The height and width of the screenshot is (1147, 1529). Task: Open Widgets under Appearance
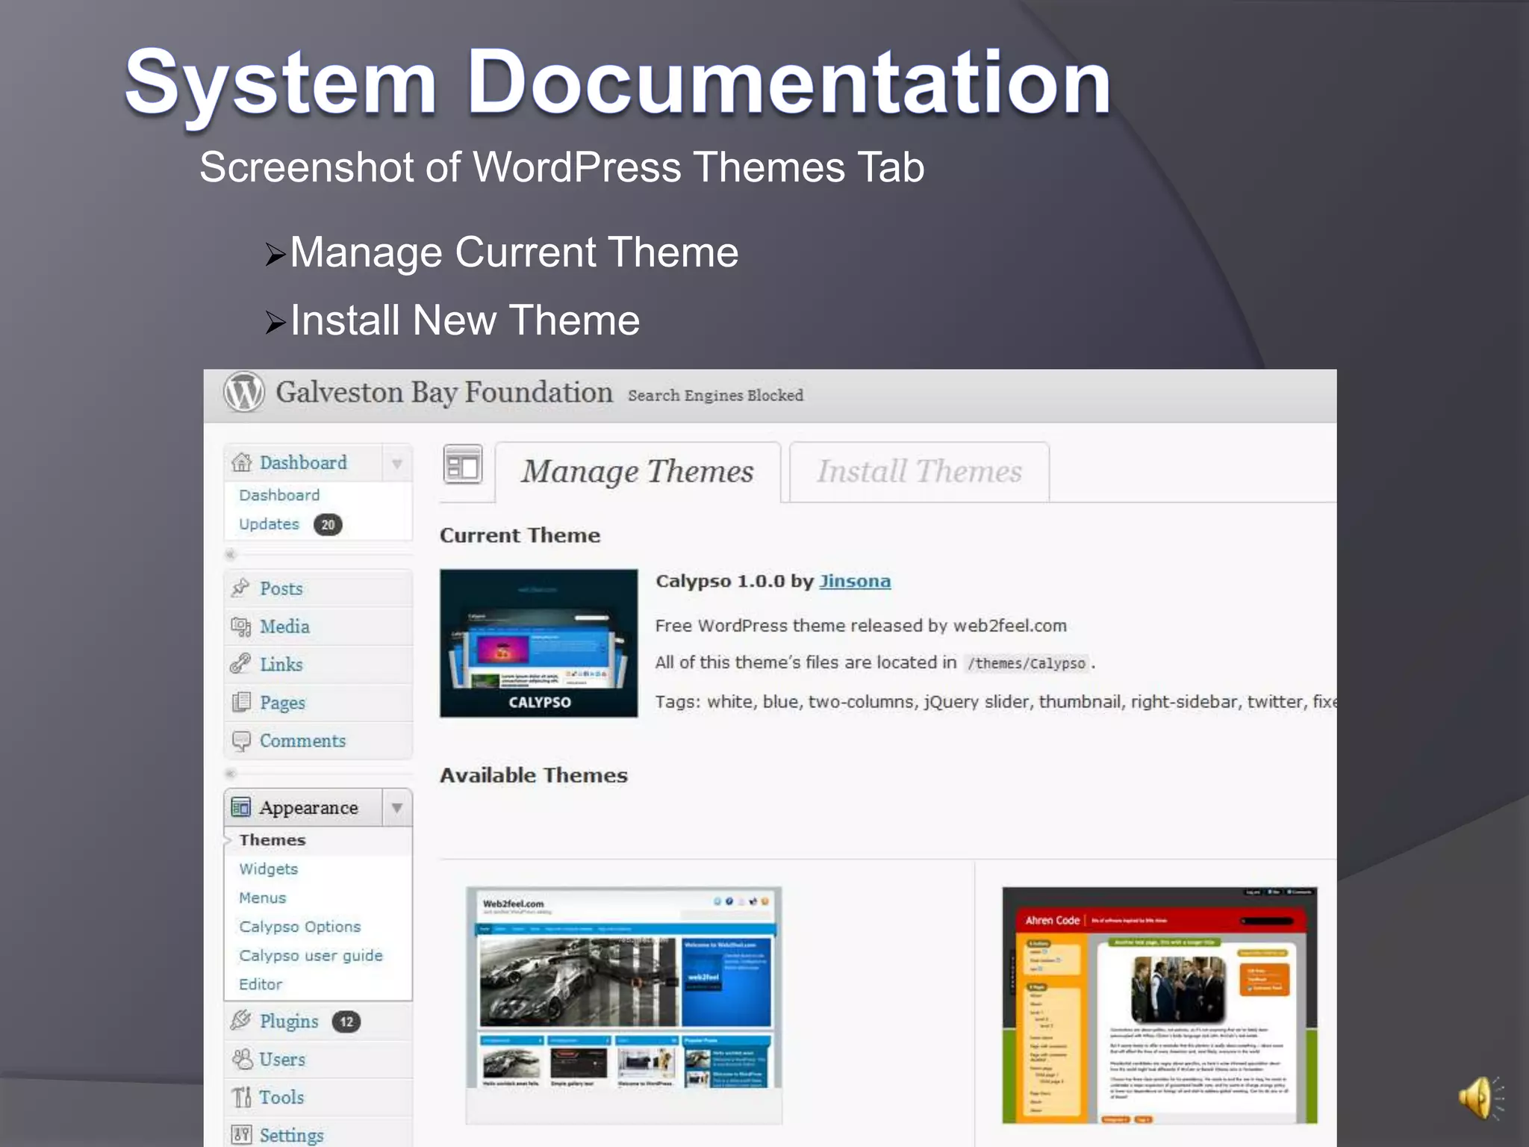(x=268, y=869)
